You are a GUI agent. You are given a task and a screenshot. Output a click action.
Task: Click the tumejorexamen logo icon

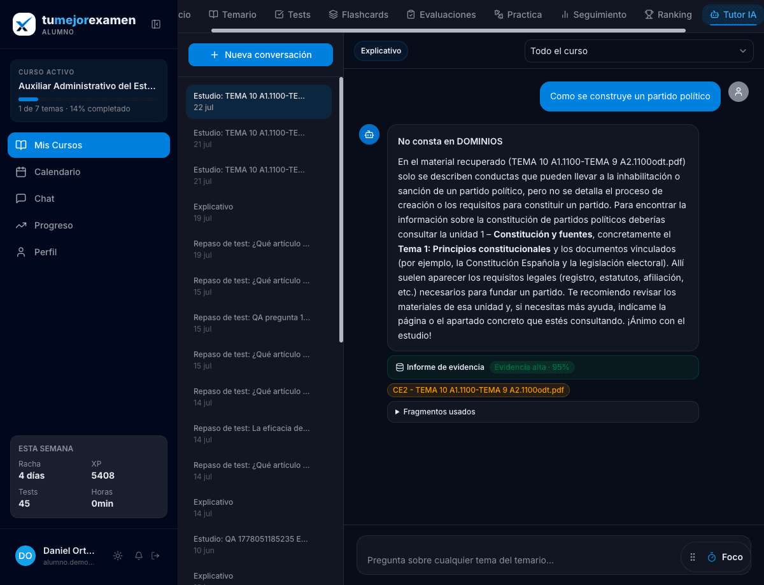[x=24, y=24]
